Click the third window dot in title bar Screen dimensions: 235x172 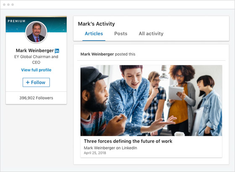pos(13,5)
